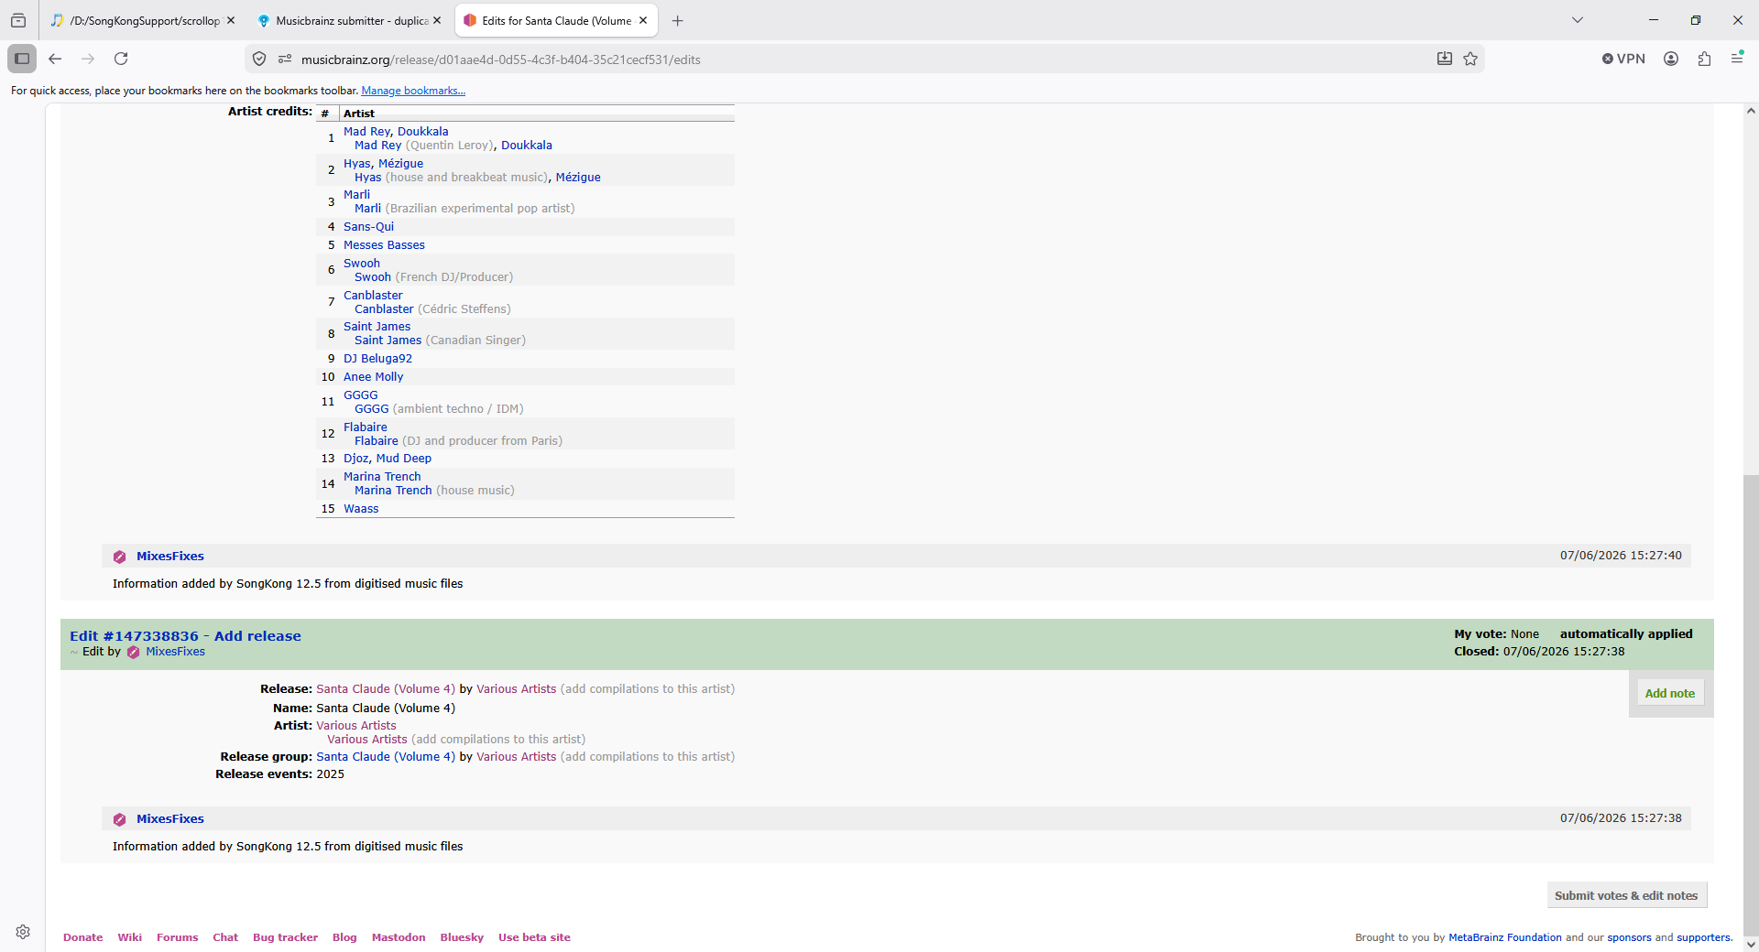Close the SongKongSupport tab
Screen dimensions: 1759x952
point(231,20)
